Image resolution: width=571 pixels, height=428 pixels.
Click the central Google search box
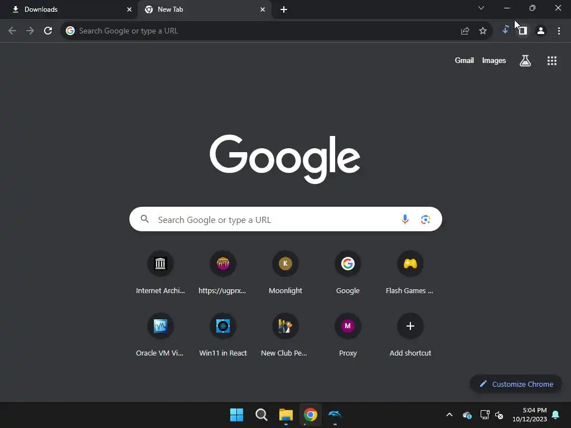285,219
